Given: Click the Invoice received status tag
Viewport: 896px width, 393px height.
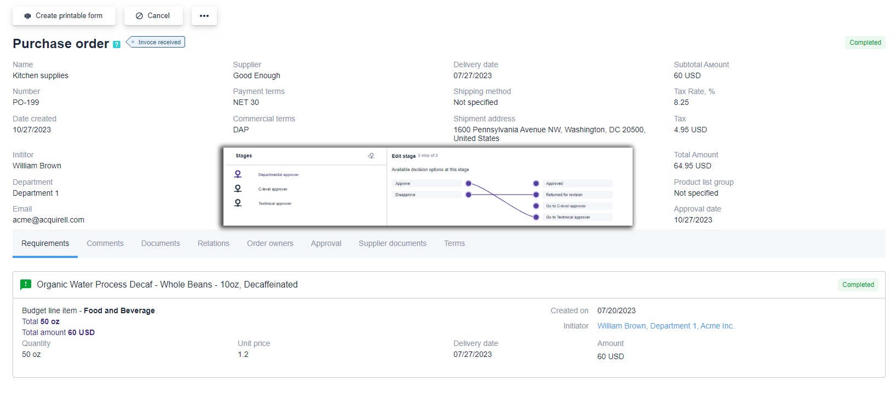Looking at the screenshot, I should [x=156, y=42].
